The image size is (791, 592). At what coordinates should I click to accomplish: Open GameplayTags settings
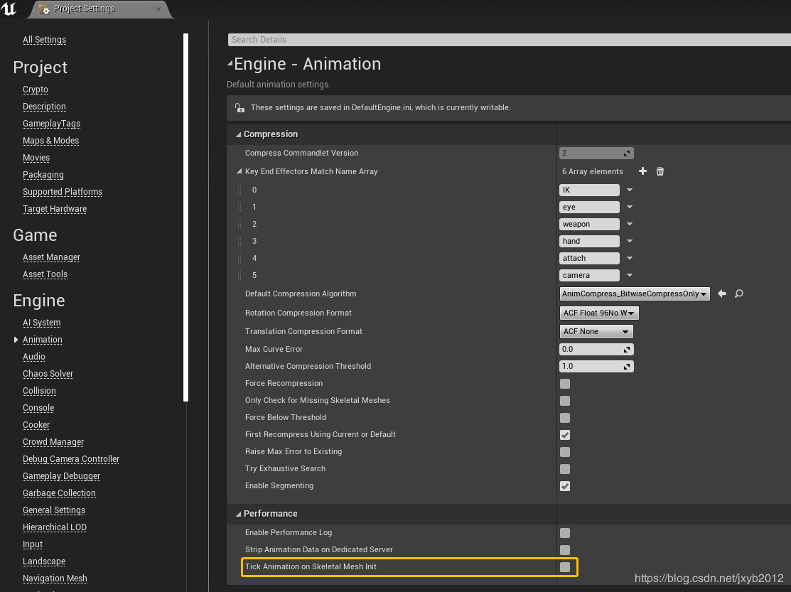pyautogui.click(x=51, y=124)
